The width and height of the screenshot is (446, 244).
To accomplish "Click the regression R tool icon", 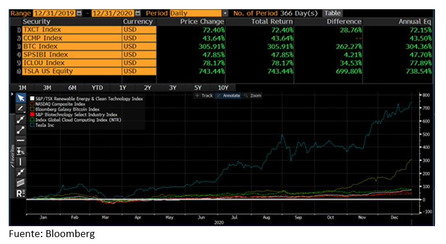I will pos(21,193).
